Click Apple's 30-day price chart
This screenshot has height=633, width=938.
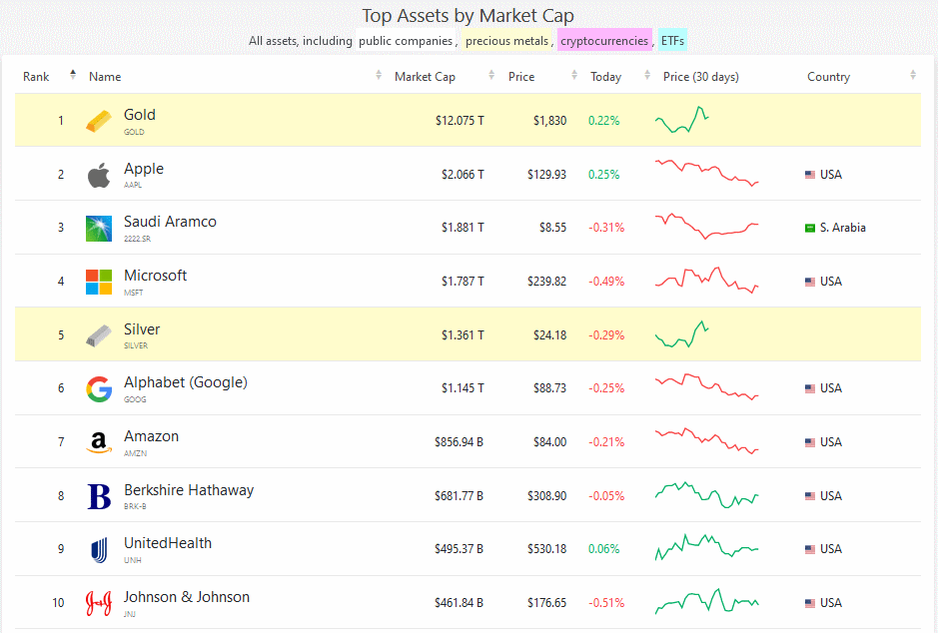click(x=706, y=173)
